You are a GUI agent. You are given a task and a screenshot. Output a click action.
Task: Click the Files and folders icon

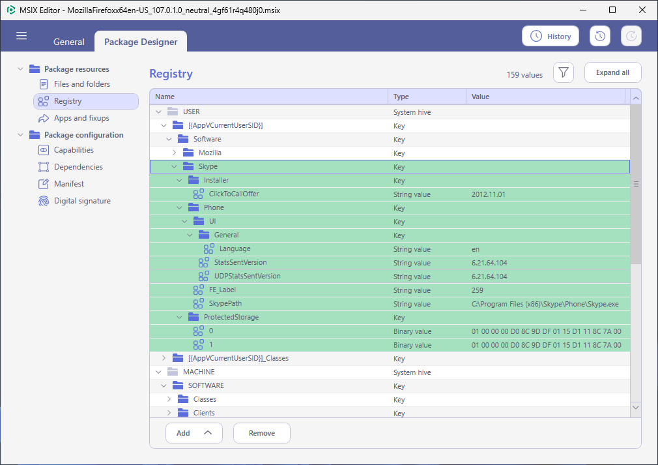coord(44,84)
